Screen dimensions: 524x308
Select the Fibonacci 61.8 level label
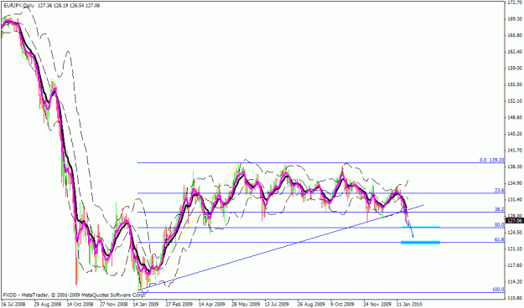coord(500,239)
